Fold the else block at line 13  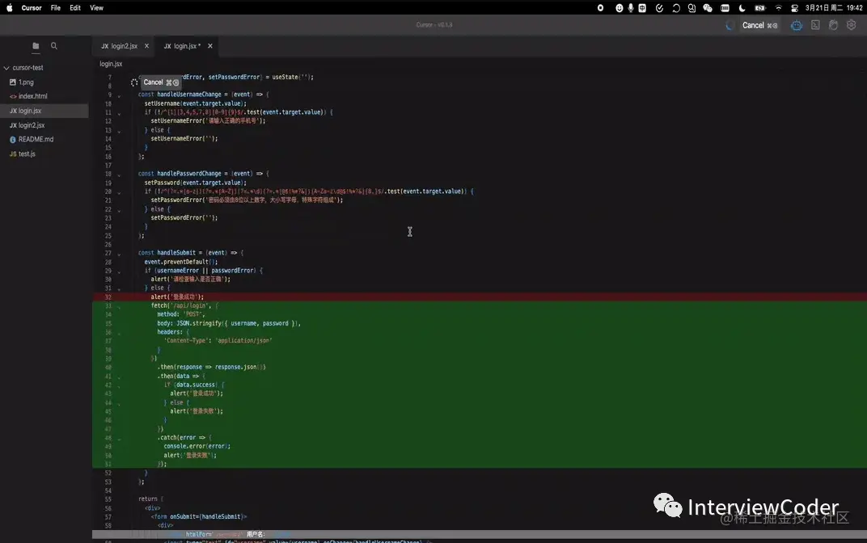point(119,132)
